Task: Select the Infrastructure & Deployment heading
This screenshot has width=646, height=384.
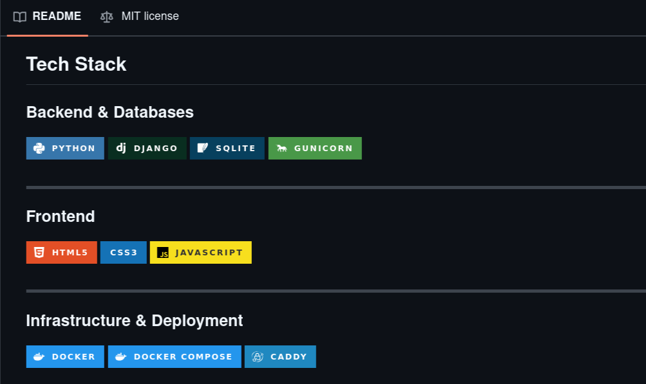Action: 135,320
